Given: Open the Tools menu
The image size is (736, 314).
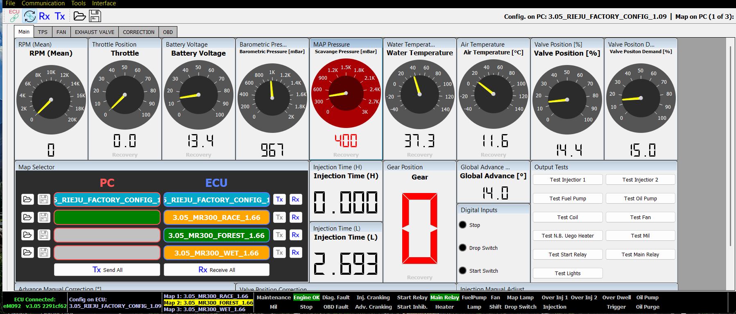Looking at the screenshot, I should click(x=78, y=3).
